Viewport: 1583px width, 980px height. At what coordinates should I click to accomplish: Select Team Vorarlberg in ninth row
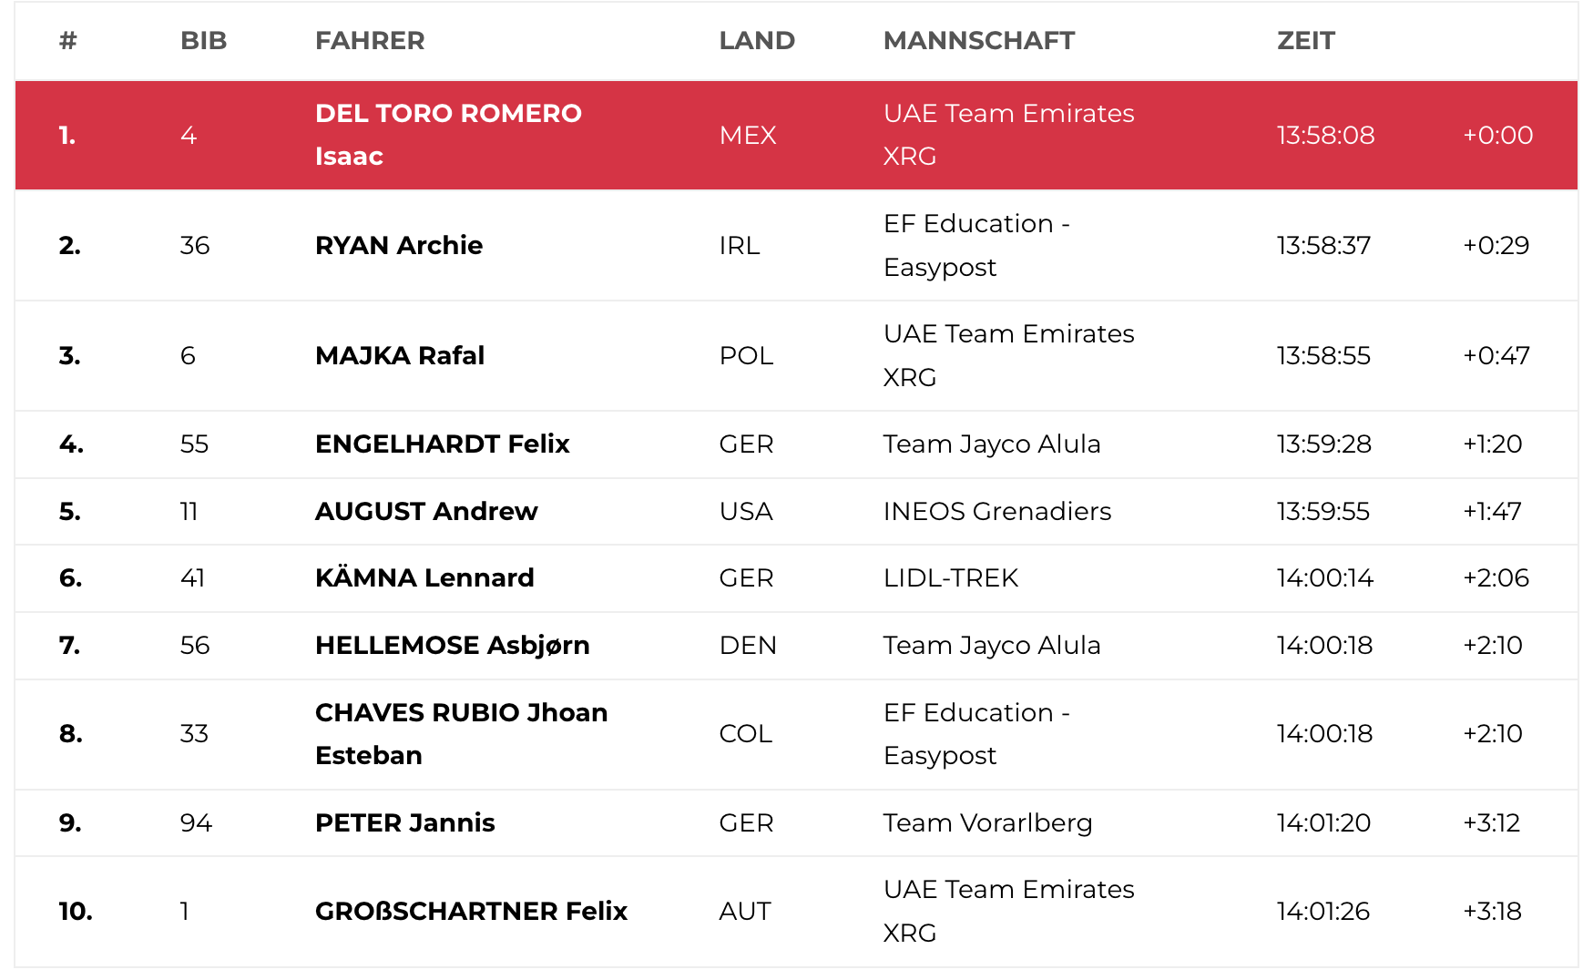987,822
